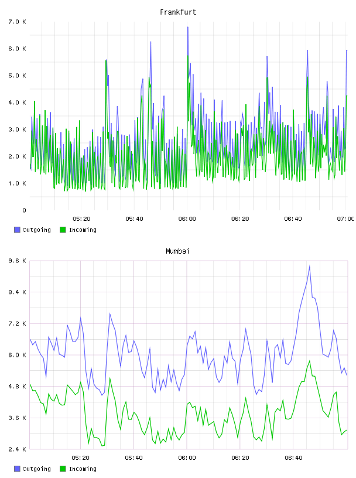
Task: Click the 6.0 K axis label in Frankfurt chart
Action: click(x=18, y=49)
